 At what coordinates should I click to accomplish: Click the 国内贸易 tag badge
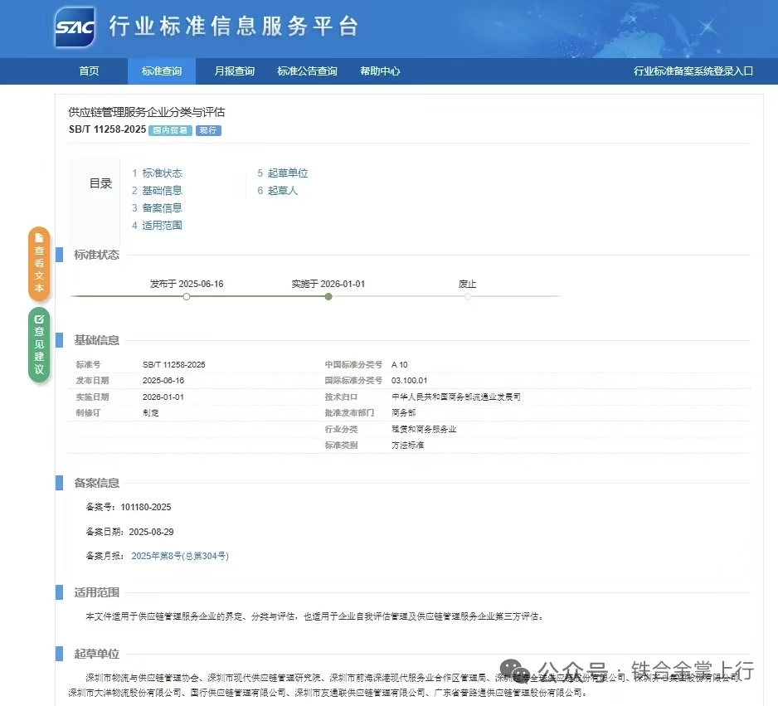coord(171,130)
